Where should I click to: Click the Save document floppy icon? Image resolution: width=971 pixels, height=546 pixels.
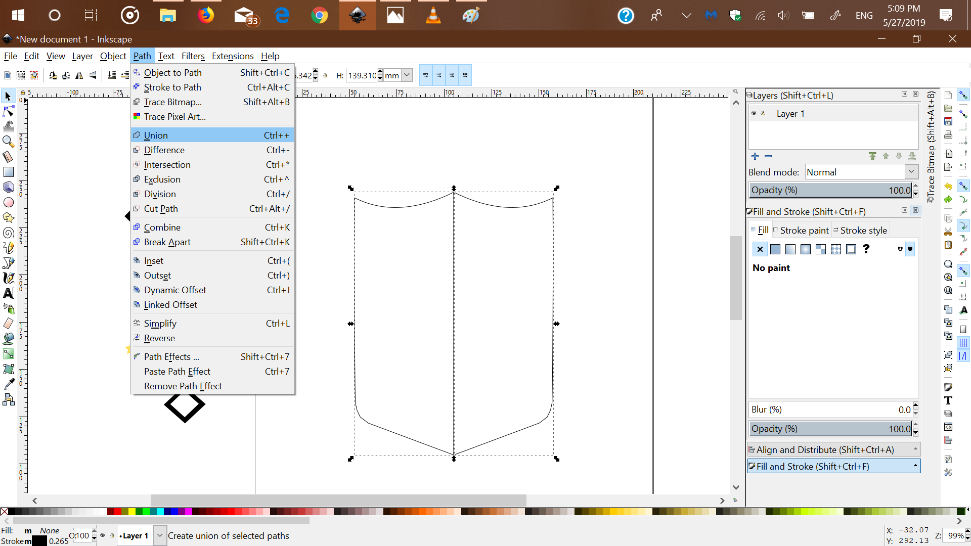coord(948,121)
